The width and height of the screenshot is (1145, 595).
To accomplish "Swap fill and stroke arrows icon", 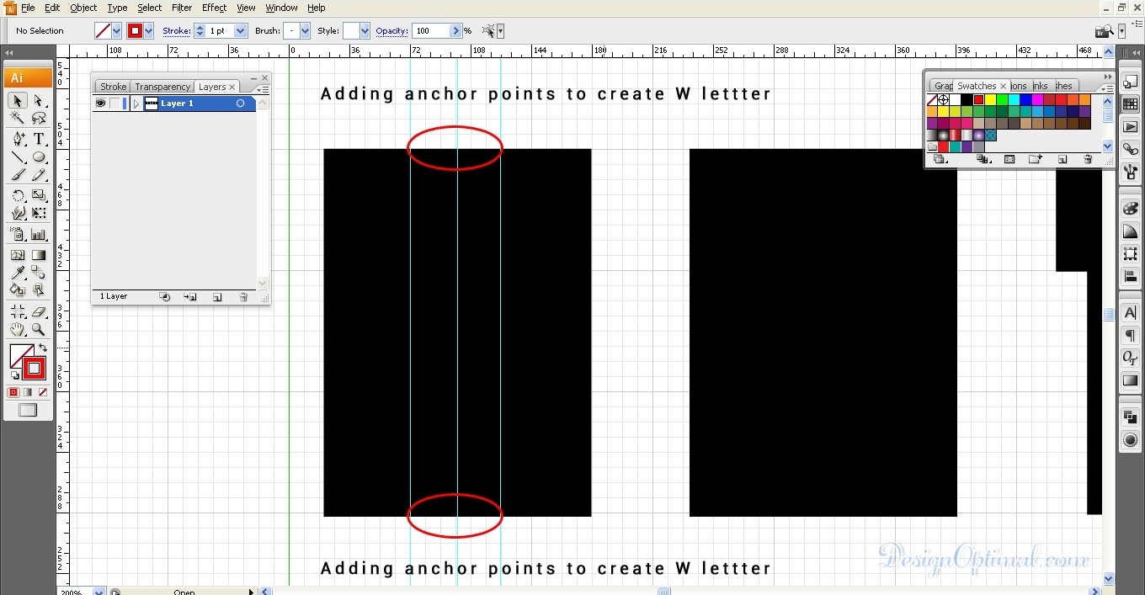I will point(43,348).
